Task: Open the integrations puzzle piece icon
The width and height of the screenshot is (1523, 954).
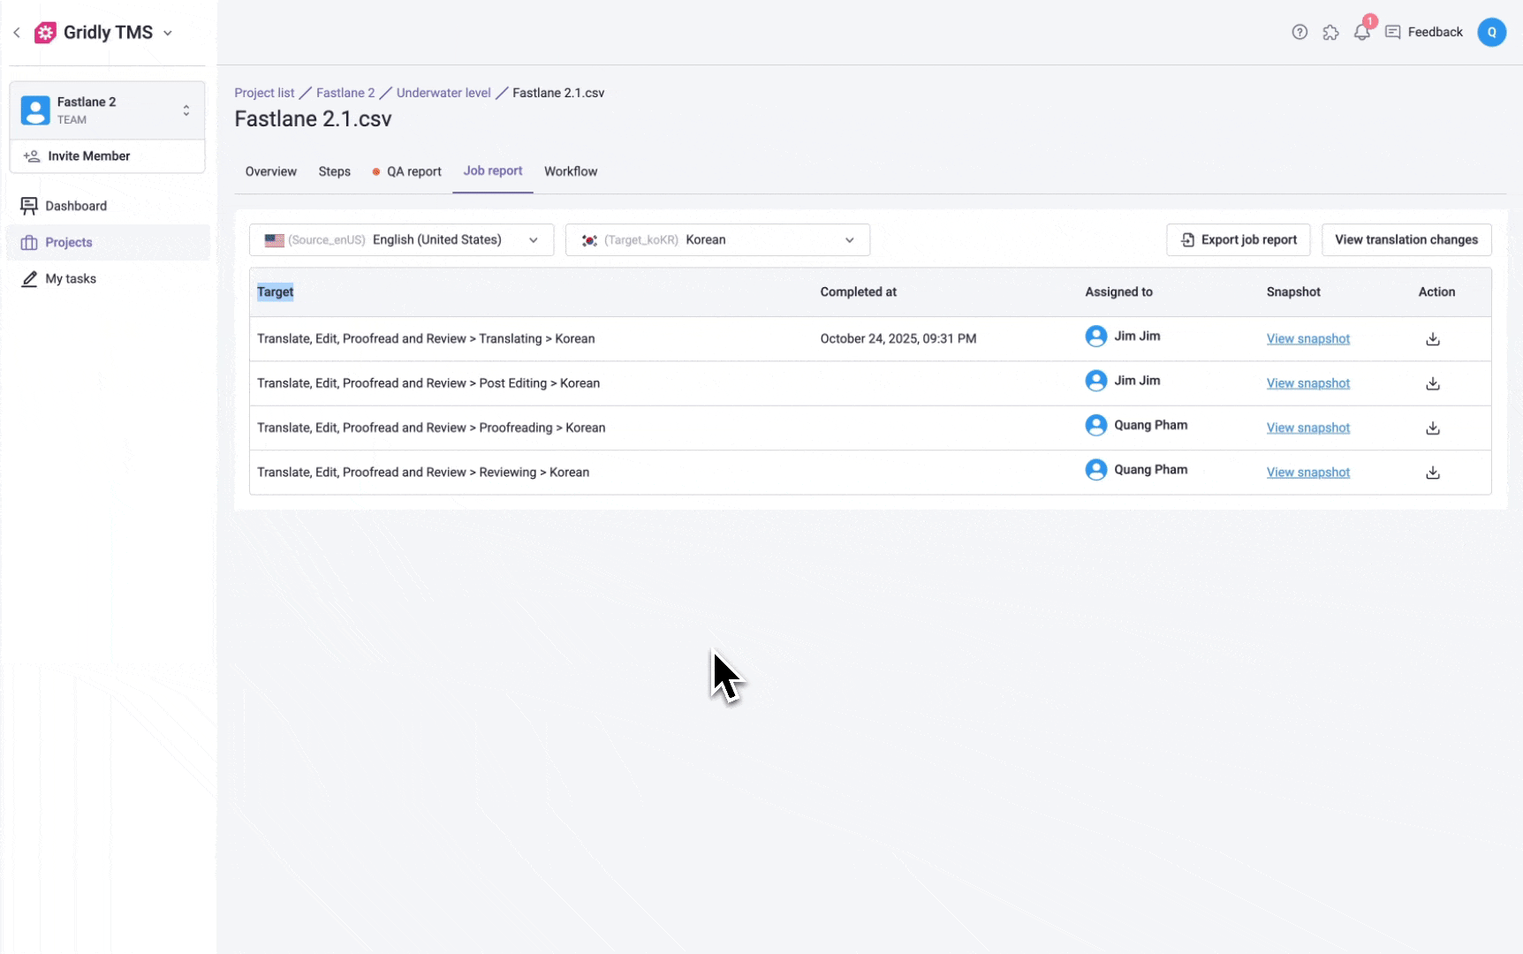Action: (1330, 32)
